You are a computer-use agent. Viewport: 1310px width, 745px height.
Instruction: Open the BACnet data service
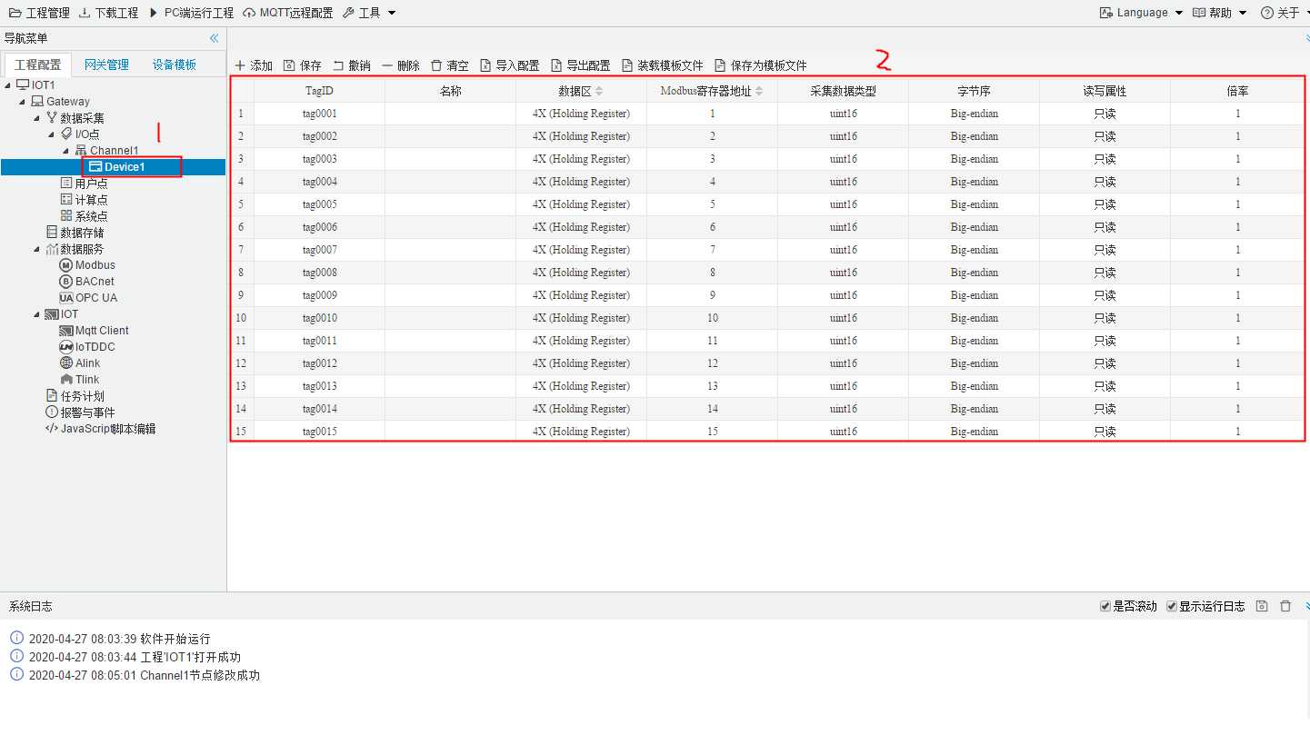pyautogui.click(x=95, y=282)
